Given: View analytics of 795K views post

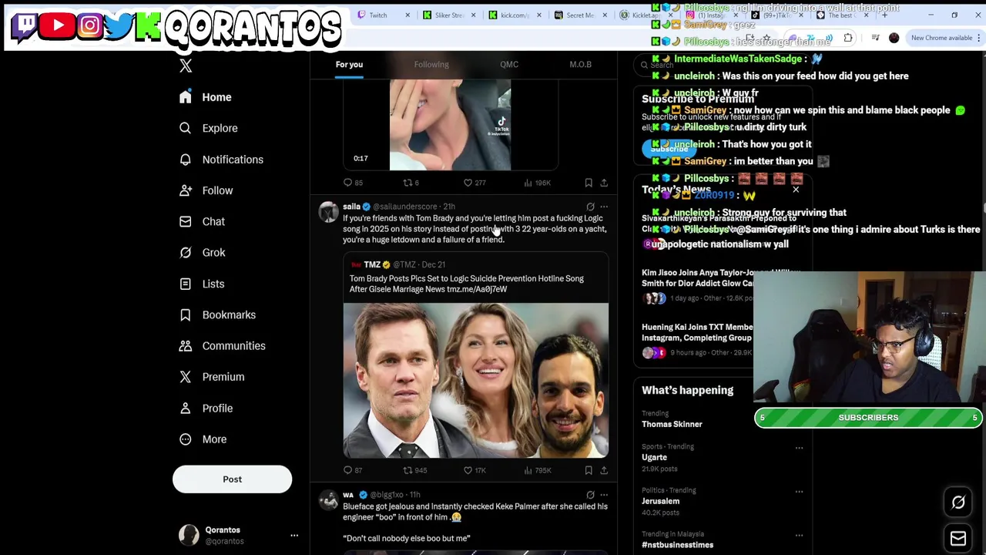Looking at the screenshot, I should tap(537, 470).
